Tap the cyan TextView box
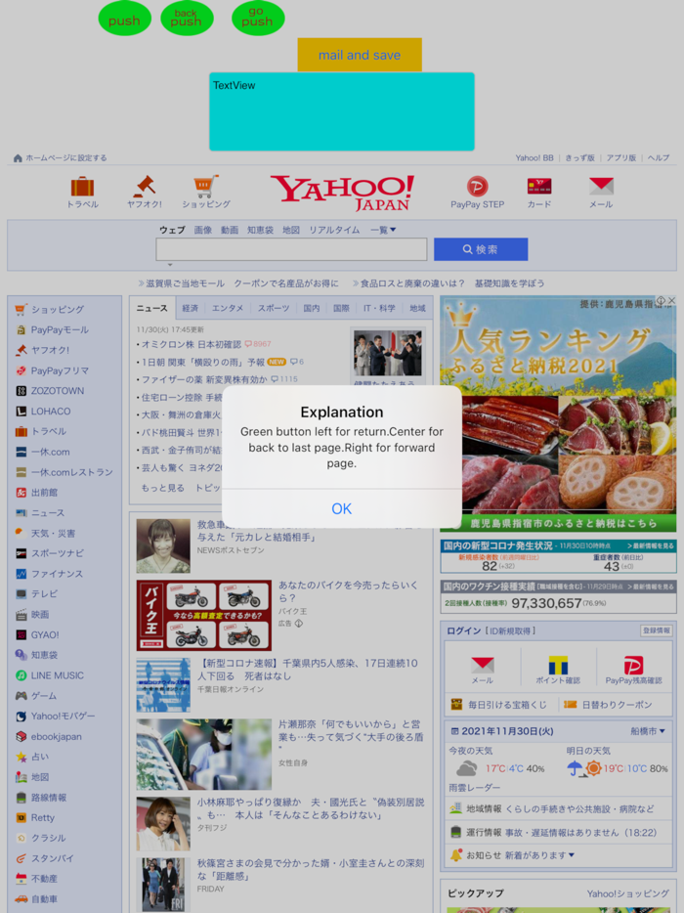This screenshot has height=913, width=684. 342,111
